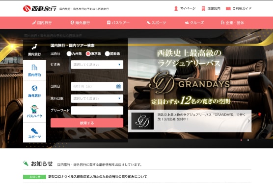Open the GRANDAYS luxury bus banner
Viewport: 273px width, 188px height.
click(190, 74)
